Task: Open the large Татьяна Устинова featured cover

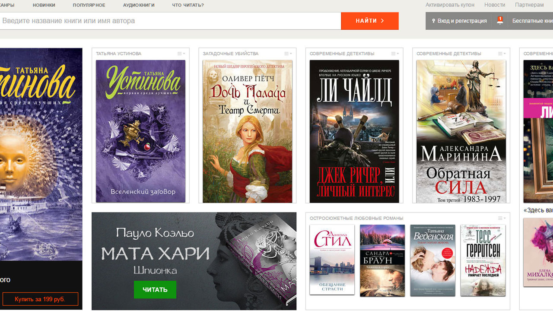Action: pyautogui.click(x=41, y=154)
